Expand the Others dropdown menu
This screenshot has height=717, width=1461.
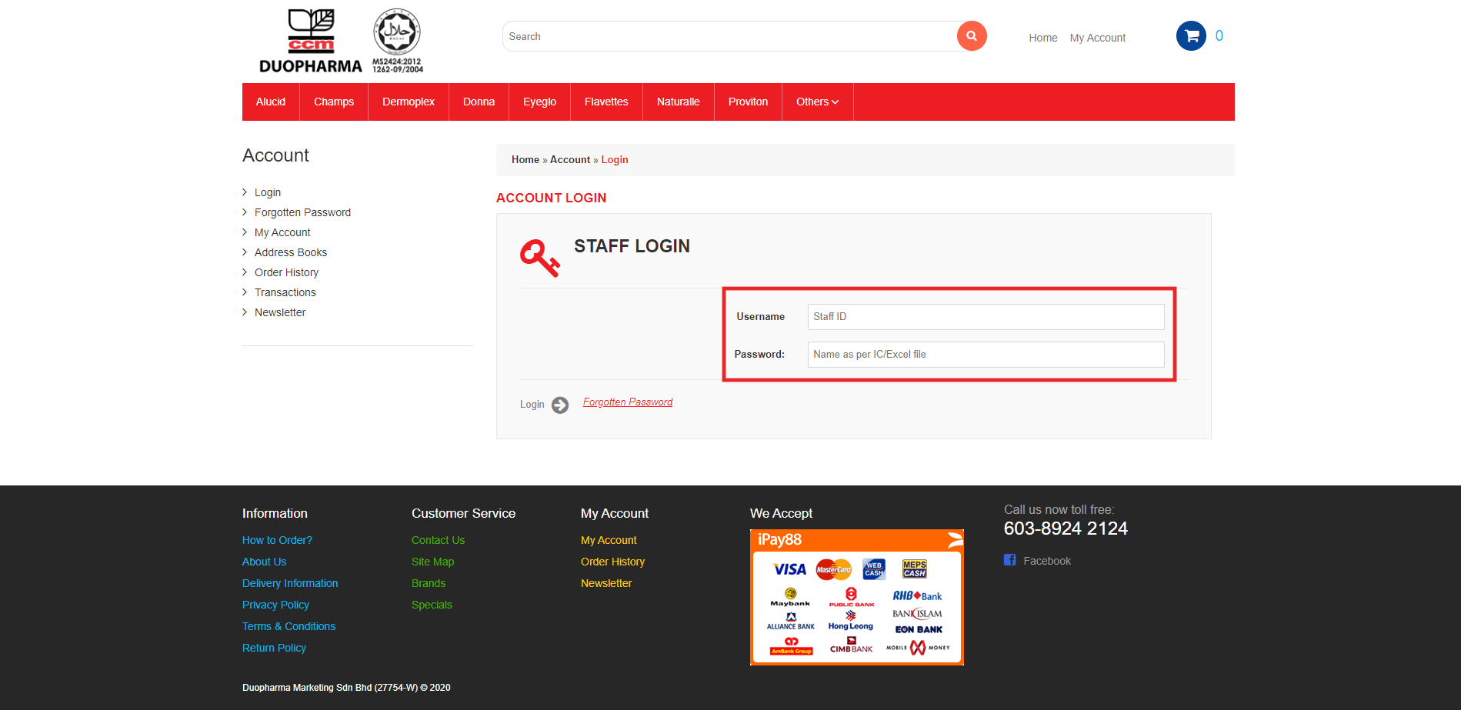point(817,102)
